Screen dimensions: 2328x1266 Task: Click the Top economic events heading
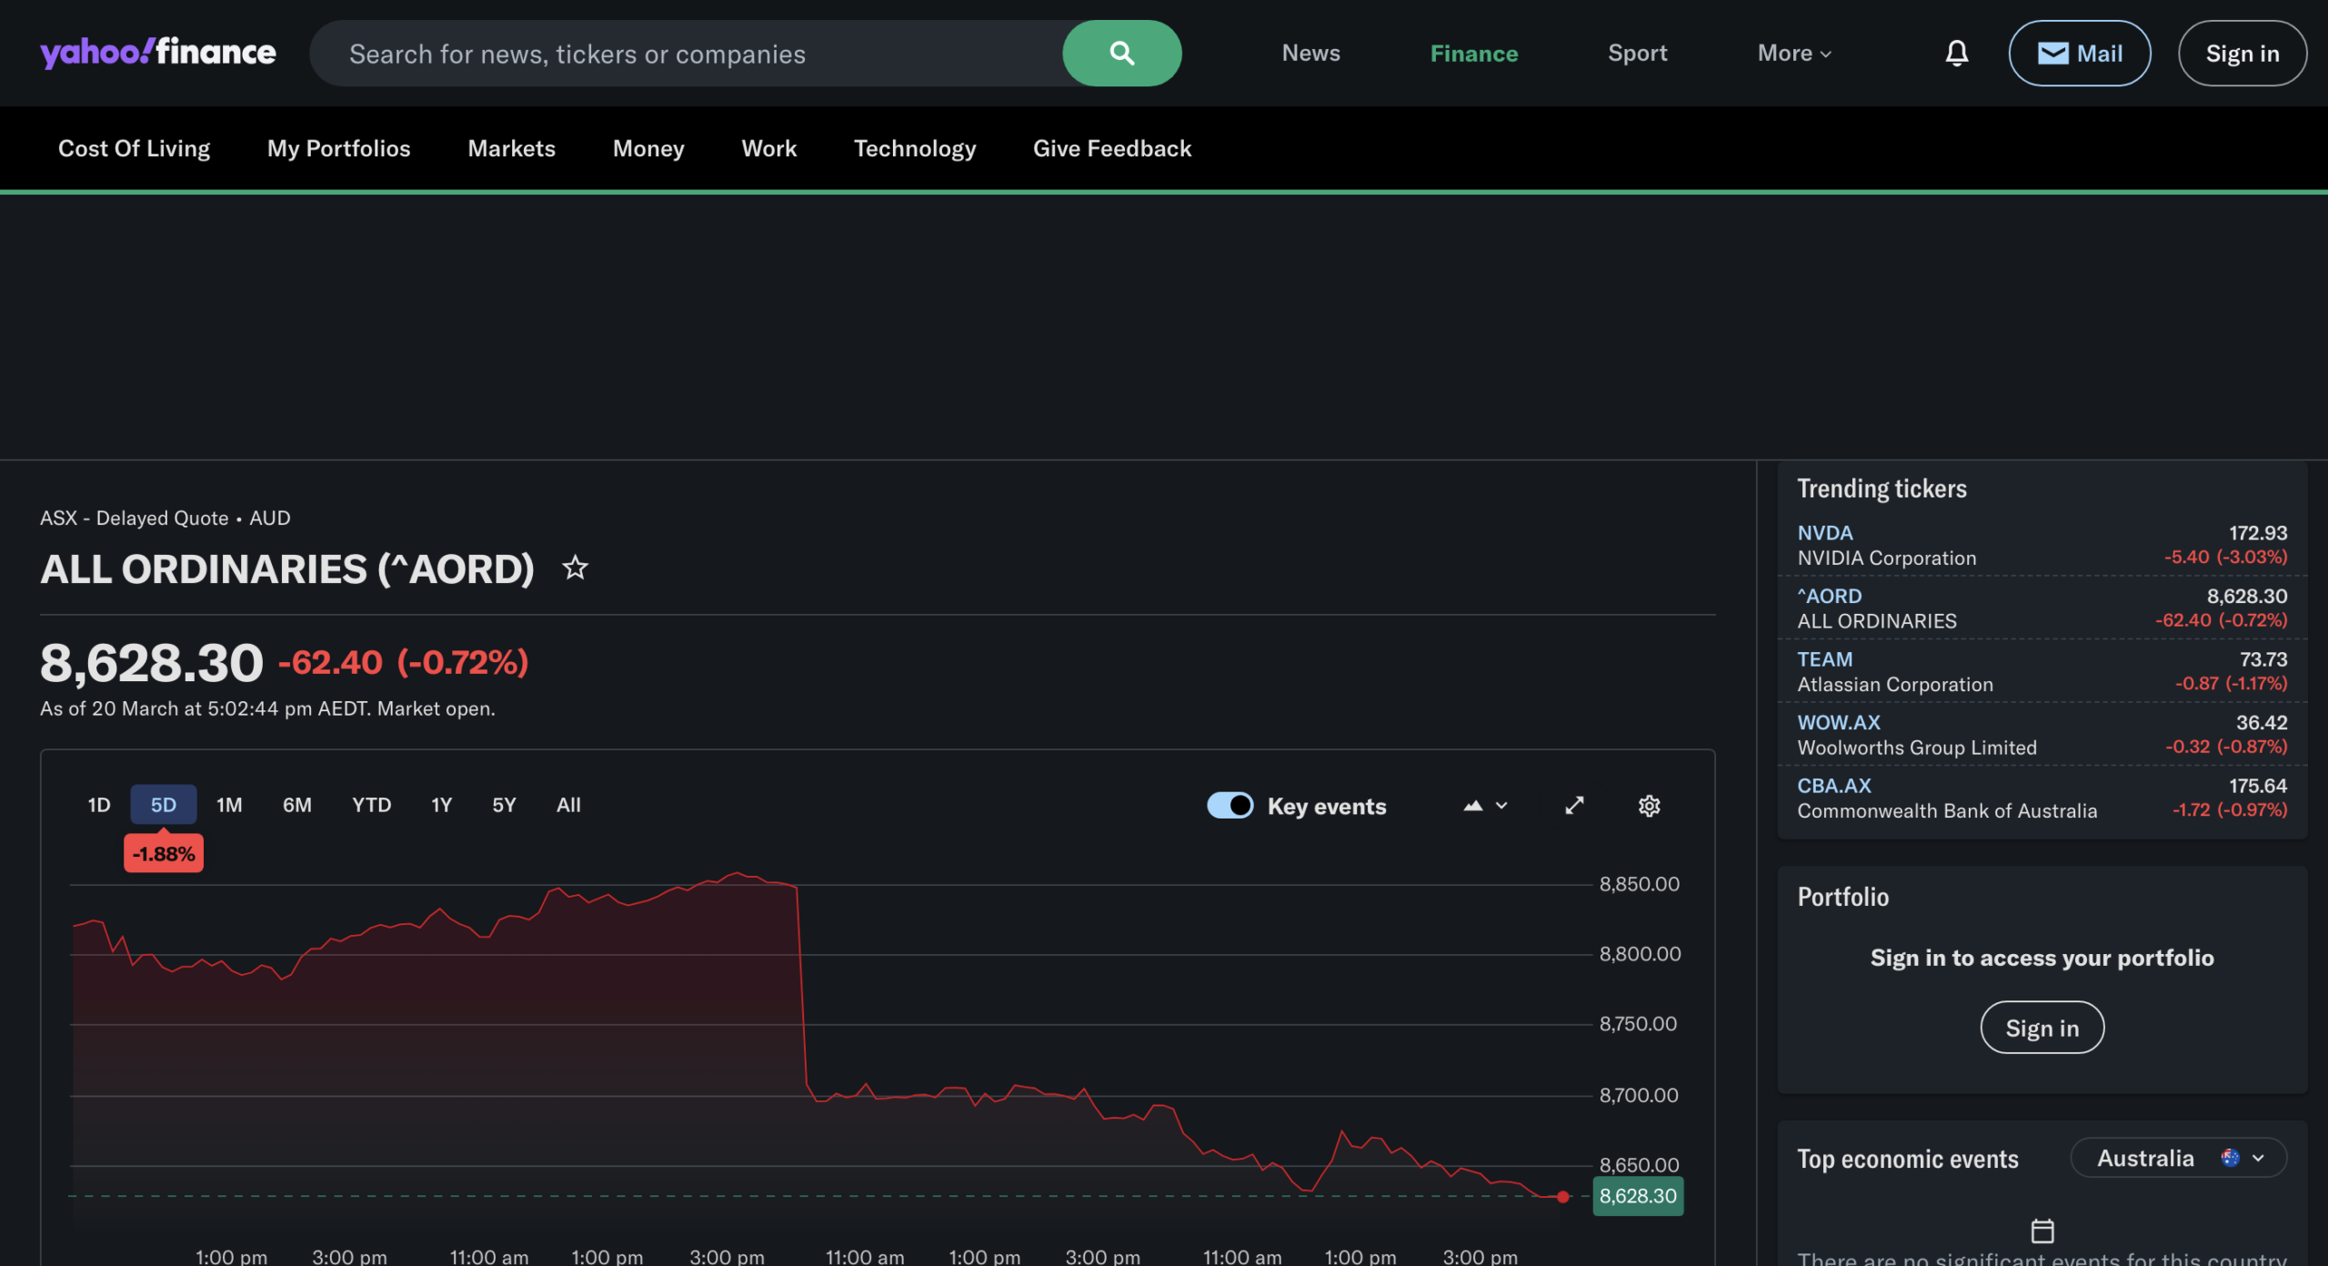click(x=1908, y=1160)
